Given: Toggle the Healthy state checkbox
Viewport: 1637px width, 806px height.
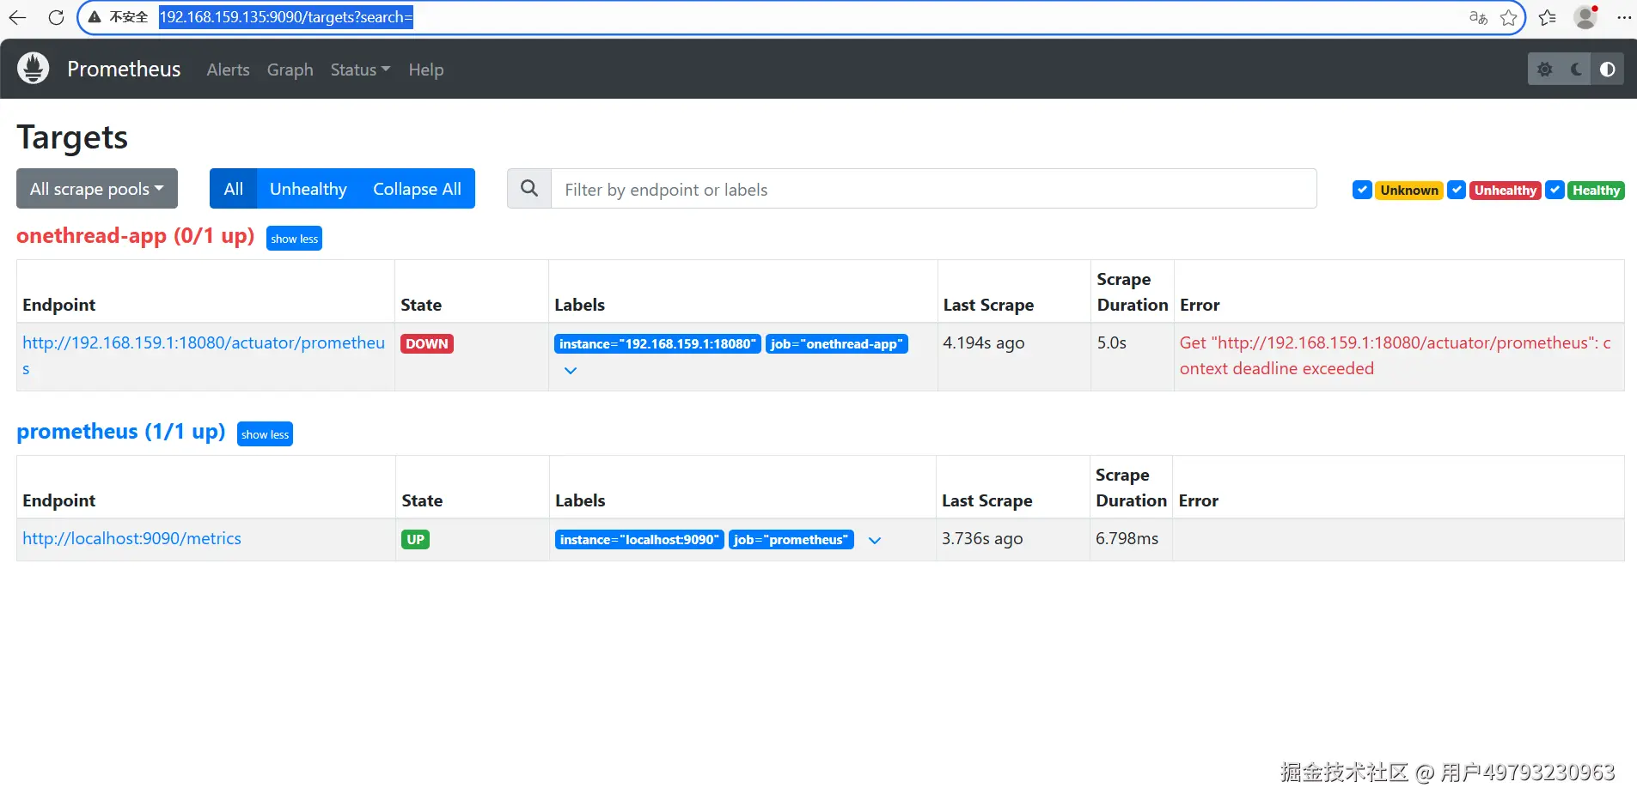Looking at the screenshot, I should [1555, 190].
